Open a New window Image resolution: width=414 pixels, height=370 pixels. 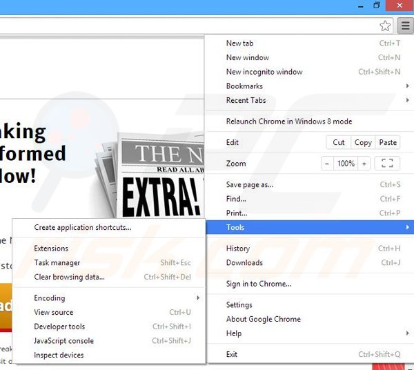pyautogui.click(x=310, y=57)
